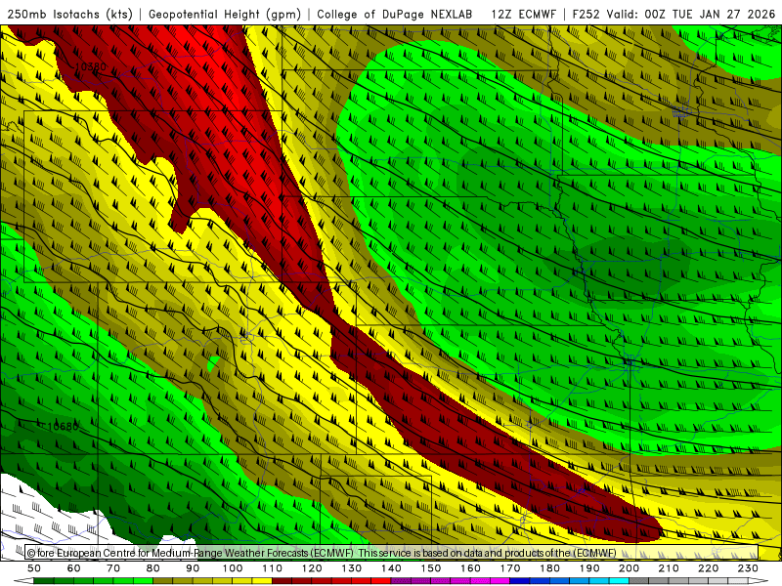The width and height of the screenshot is (782, 586).
Task: Click the 80 knot scale label
Action: (153, 568)
